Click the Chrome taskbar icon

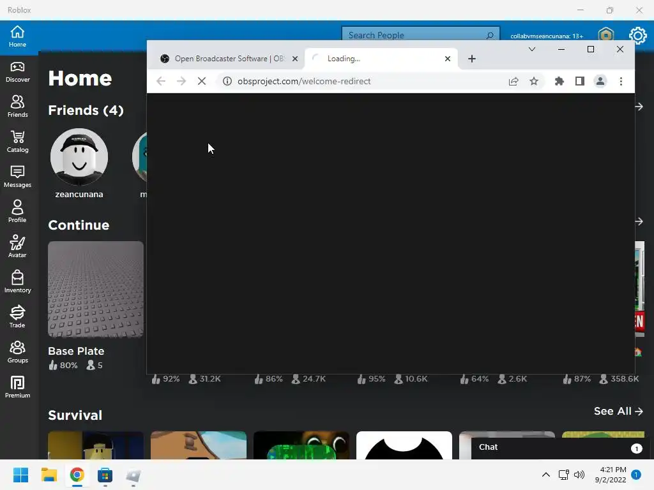[x=77, y=475]
